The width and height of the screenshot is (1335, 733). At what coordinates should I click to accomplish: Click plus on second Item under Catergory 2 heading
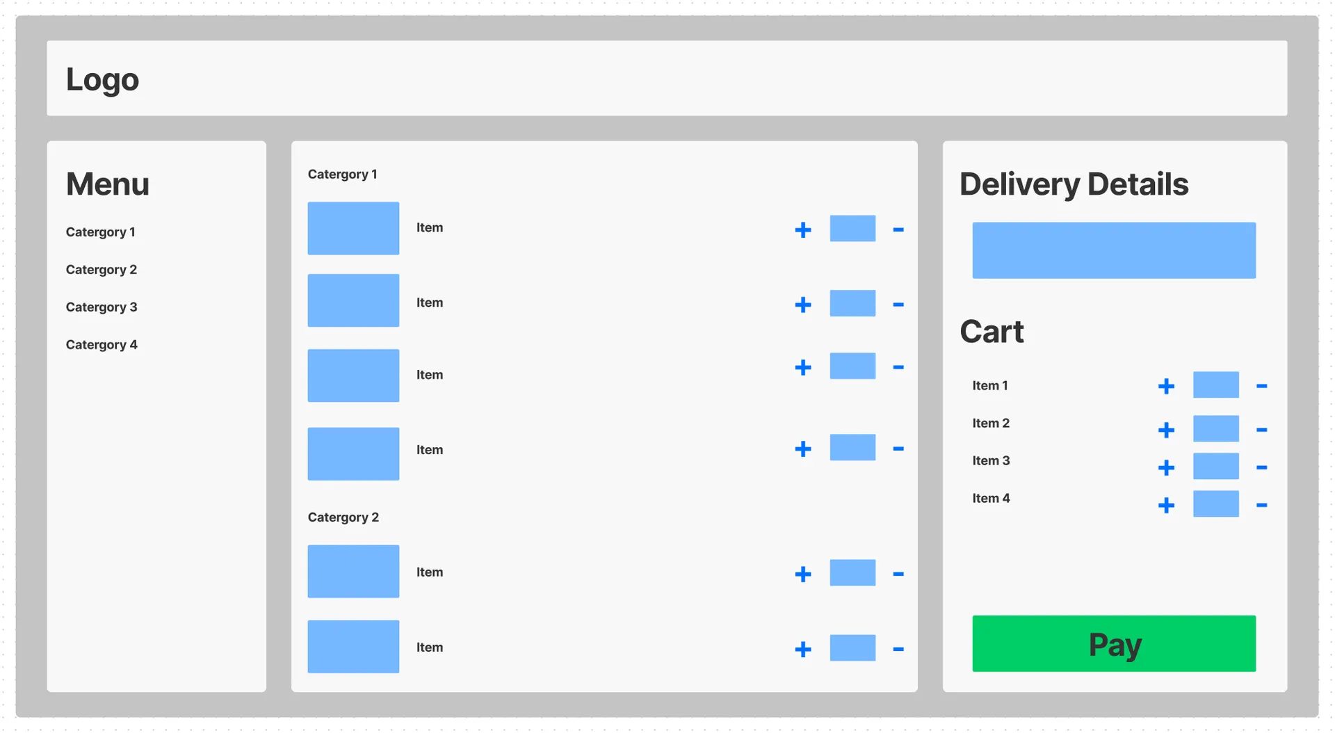[x=803, y=650]
